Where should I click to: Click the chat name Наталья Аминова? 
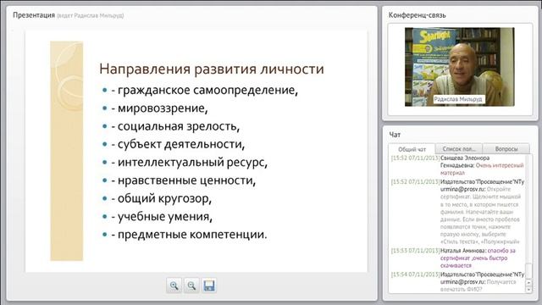(463, 251)
